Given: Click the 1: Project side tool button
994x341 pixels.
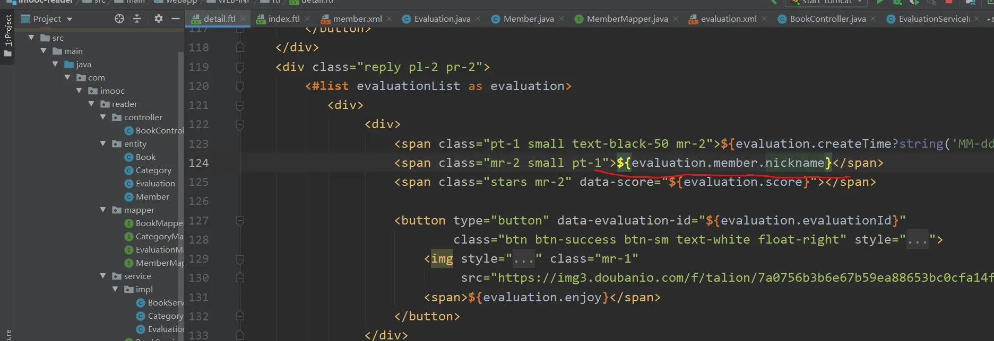Looking at the screenshot, I should 7,32.
